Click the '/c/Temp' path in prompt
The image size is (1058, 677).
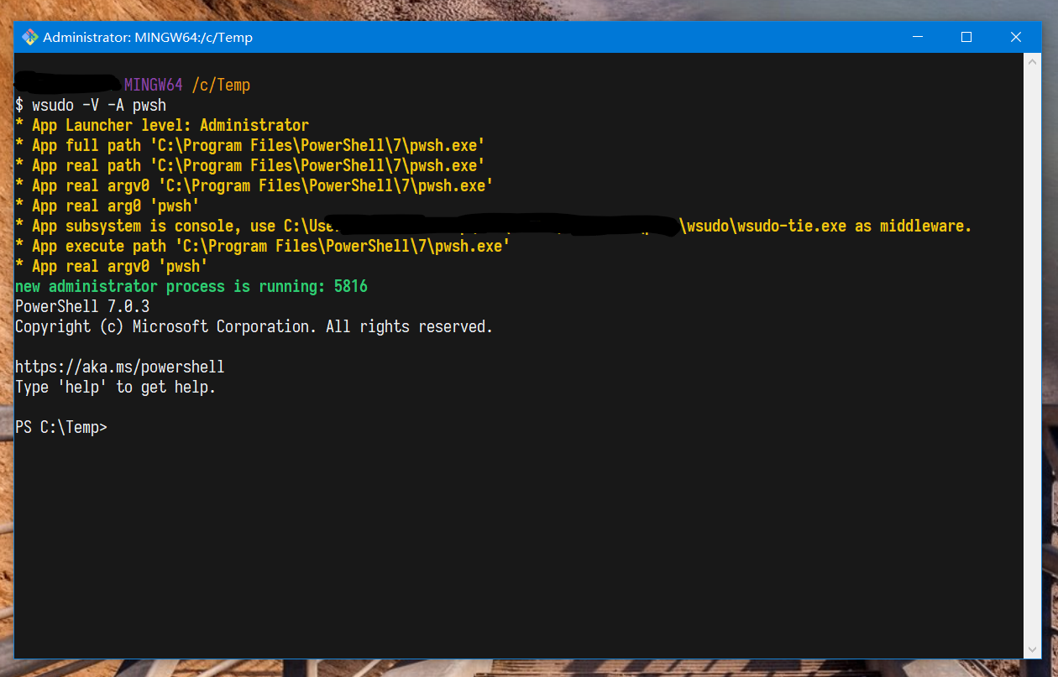pyautogui.click(x=221, y=85)
